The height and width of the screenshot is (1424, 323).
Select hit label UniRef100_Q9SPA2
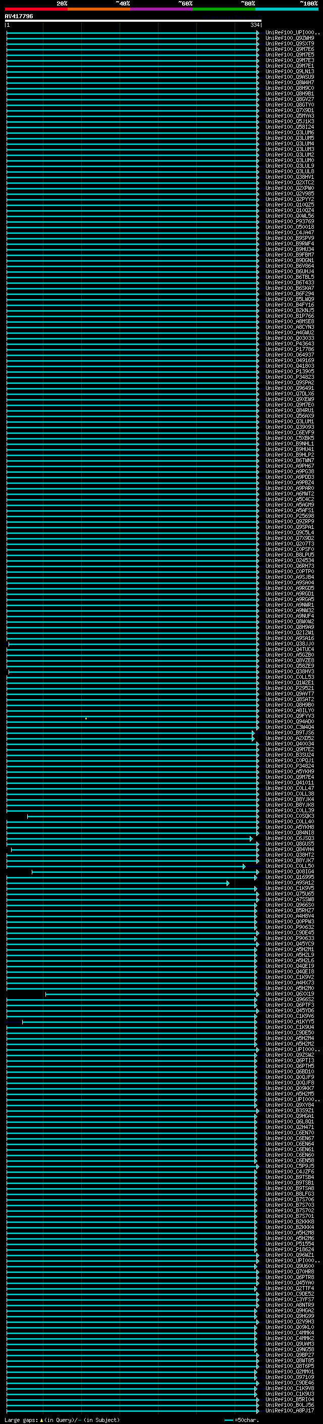click(290, 382)
